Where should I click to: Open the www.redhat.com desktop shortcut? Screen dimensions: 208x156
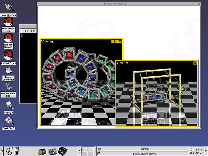(8, 21)
